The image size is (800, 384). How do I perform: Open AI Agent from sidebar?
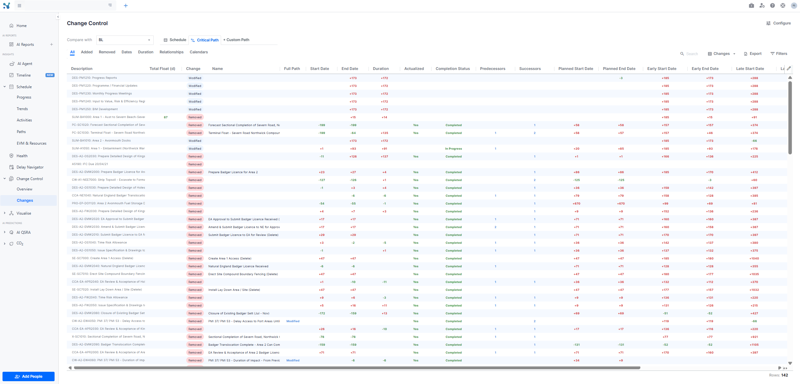(24, 64)
